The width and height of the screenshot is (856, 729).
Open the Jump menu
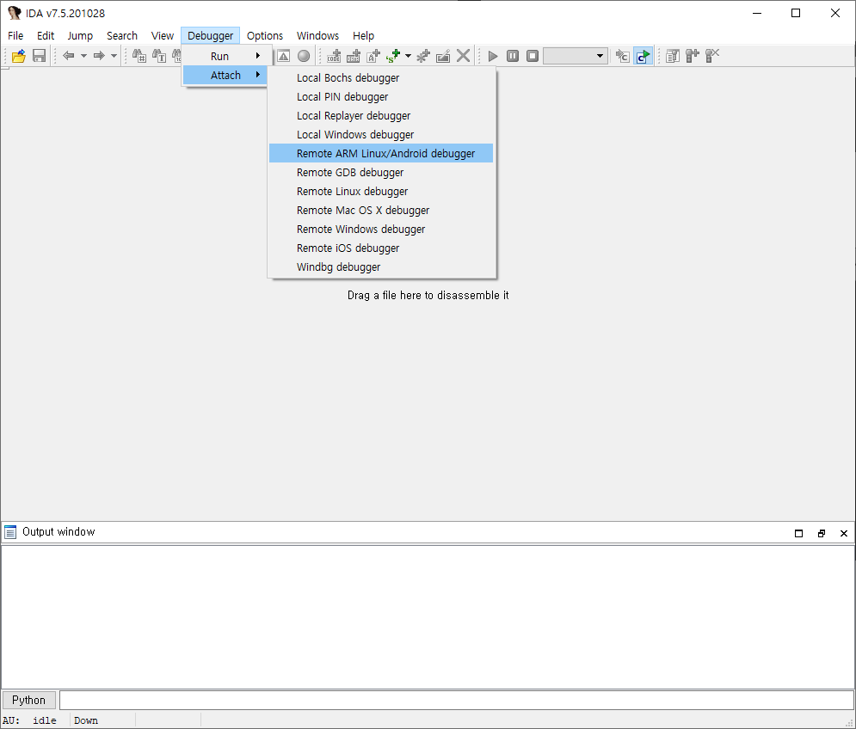80,35
